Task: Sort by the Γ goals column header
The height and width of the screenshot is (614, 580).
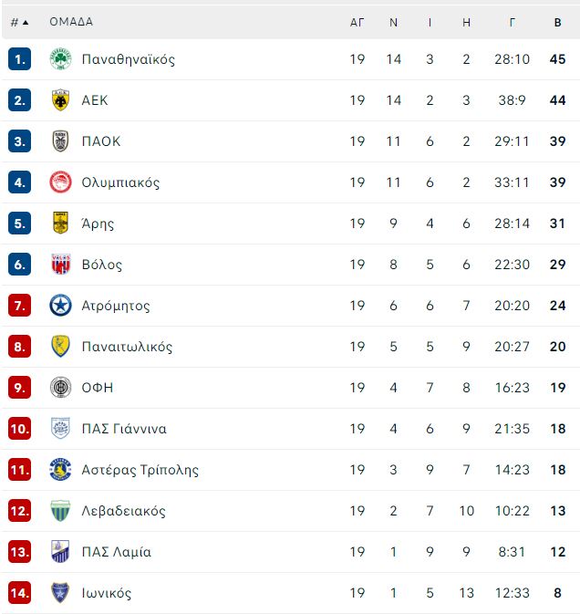Action: tap(512, 23)
